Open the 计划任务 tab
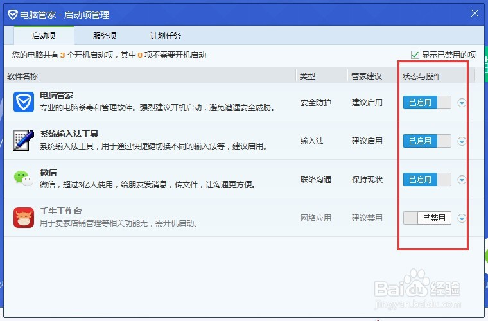488x321 pixels. 166,35
